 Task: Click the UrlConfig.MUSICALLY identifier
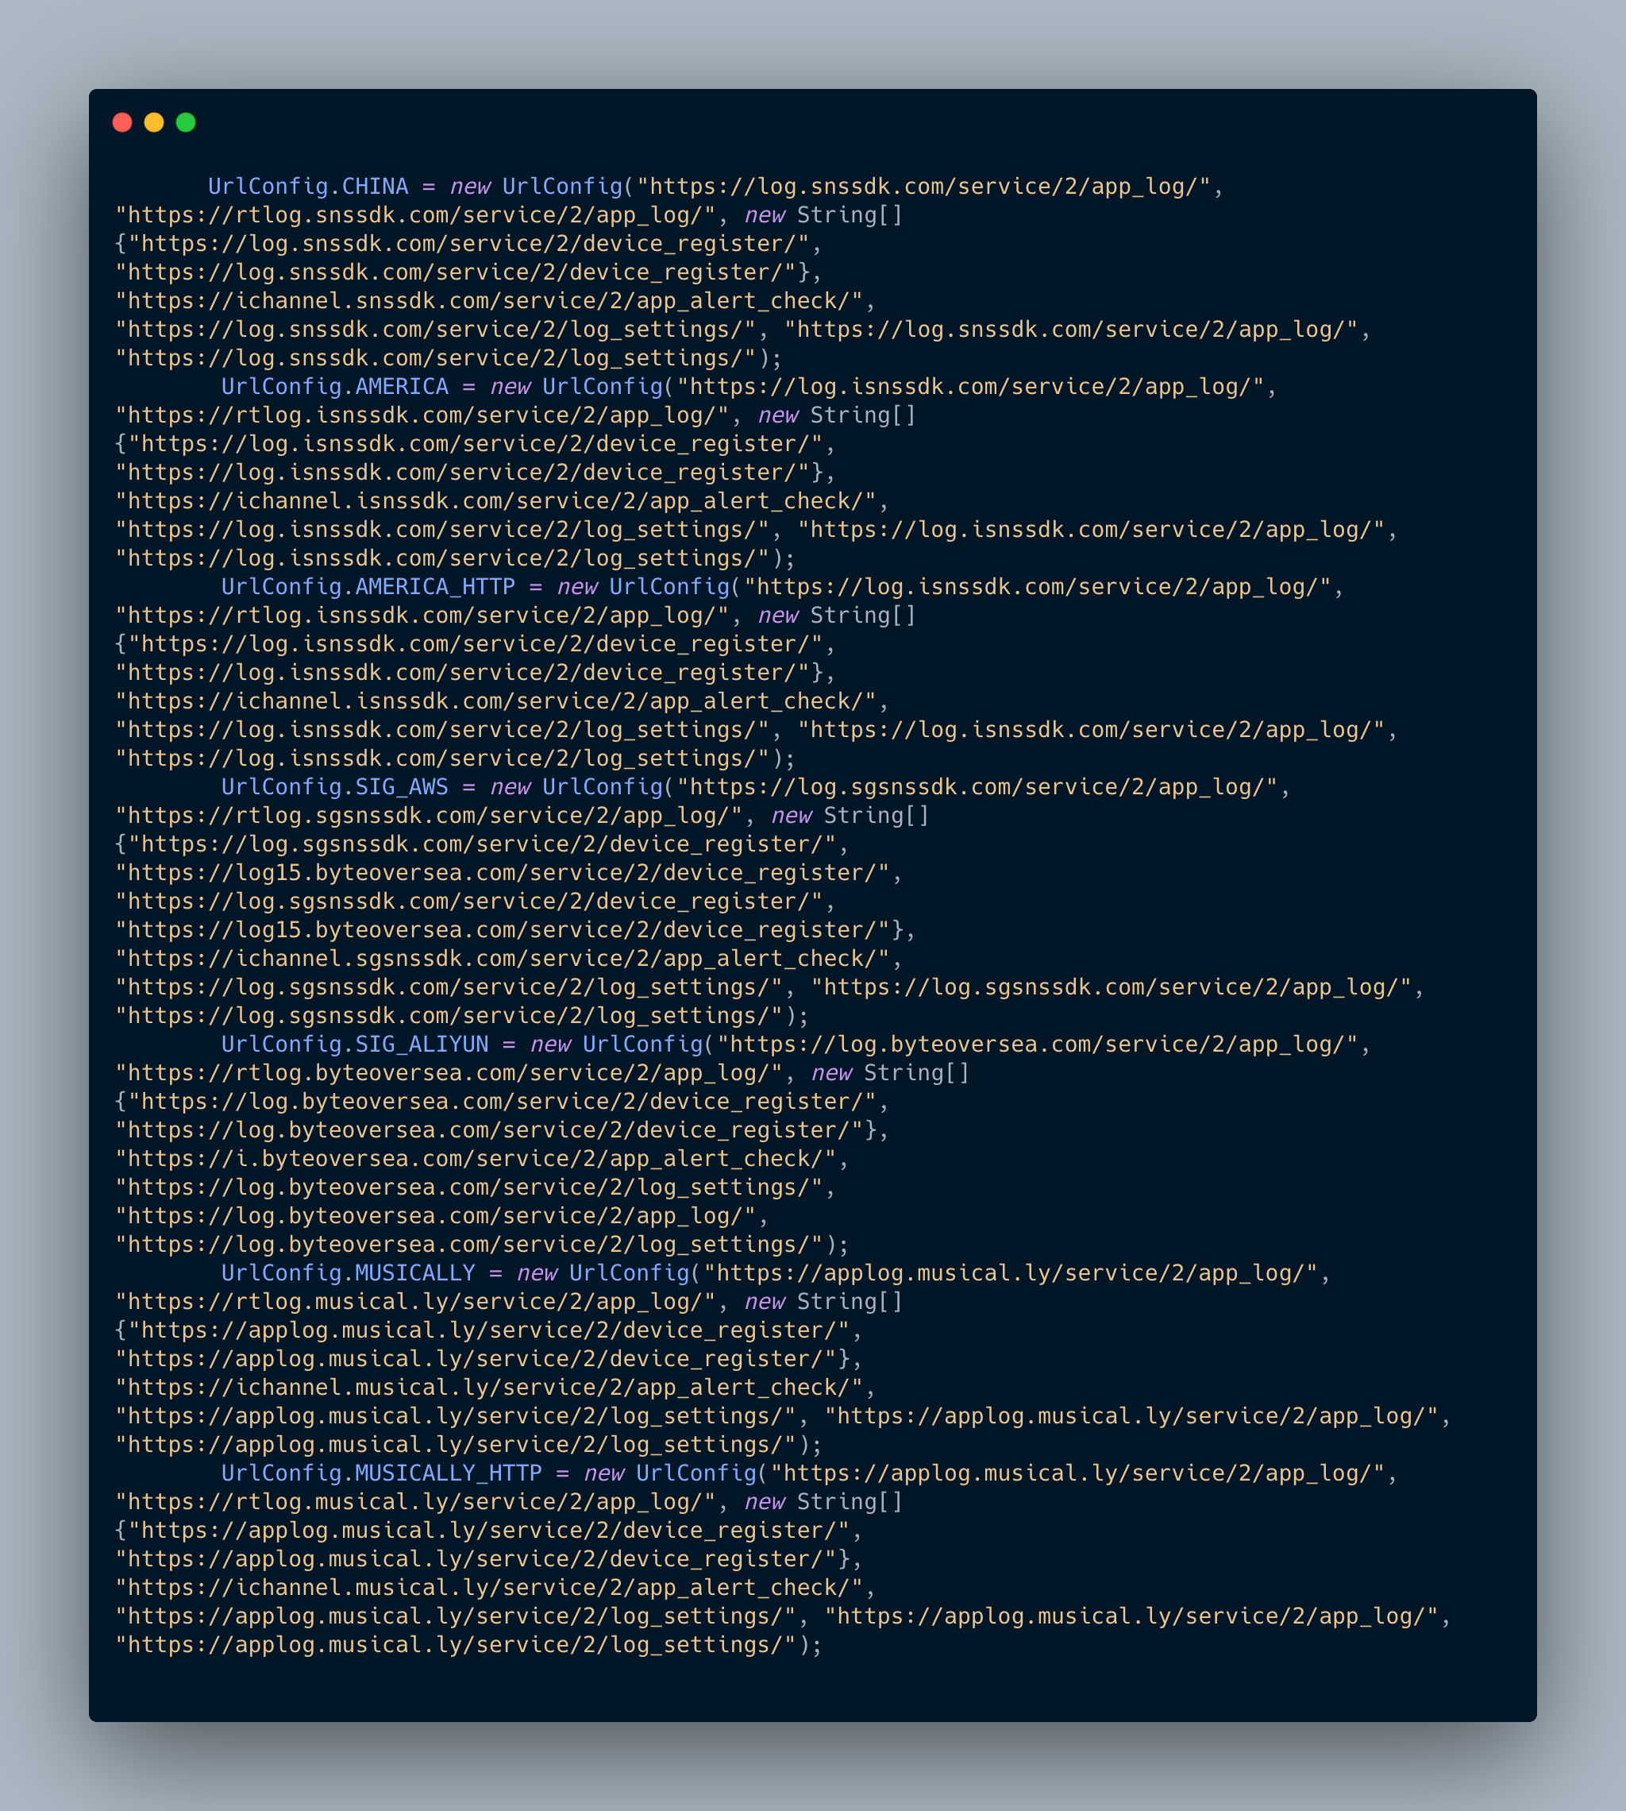point(348,1274)
